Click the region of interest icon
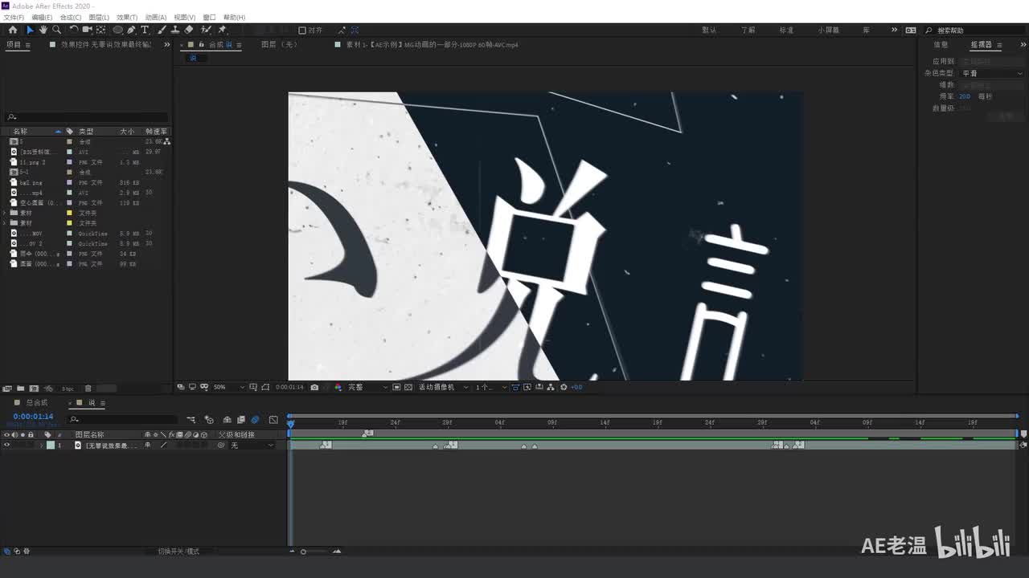 click(396, 387)
